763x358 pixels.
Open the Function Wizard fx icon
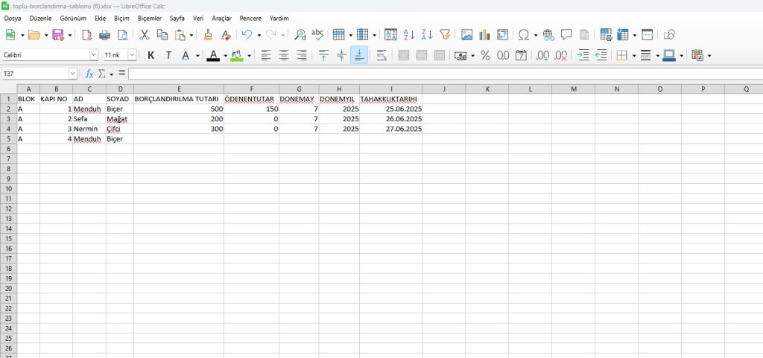[x=89, y=74]
